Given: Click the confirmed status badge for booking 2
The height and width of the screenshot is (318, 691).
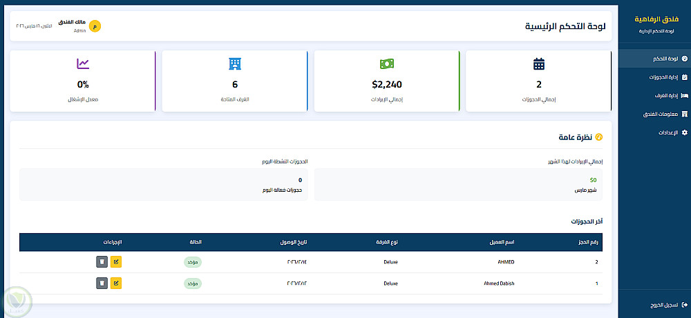Looking at the screenshot, I should [x=193, y=262].
